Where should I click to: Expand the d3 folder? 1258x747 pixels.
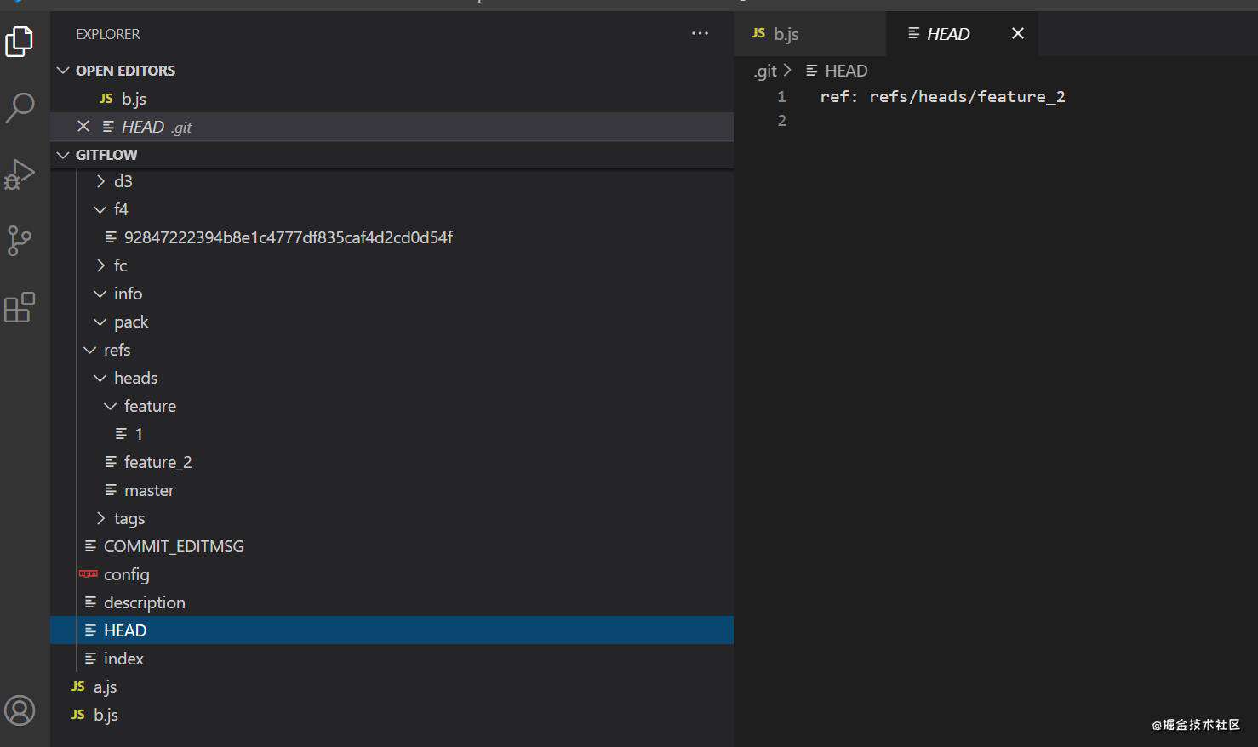tap(392, 181)
